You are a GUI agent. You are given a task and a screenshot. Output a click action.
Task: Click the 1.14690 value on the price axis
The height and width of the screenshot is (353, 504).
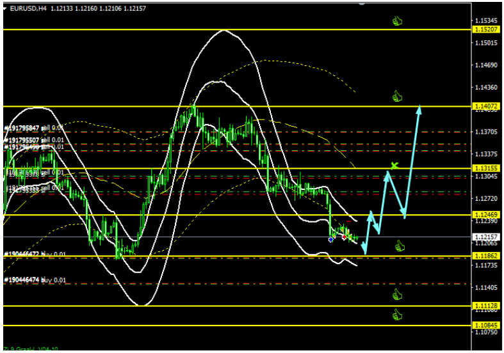point(486,65)
